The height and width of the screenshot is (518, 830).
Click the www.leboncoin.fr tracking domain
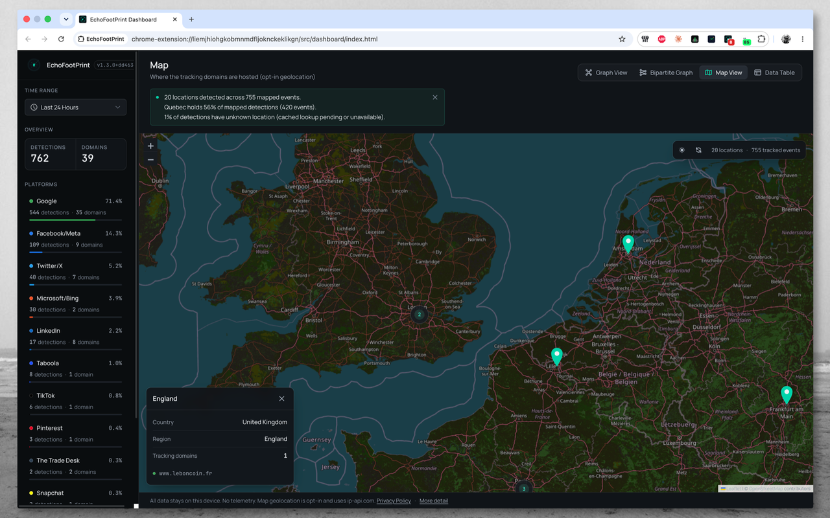point(185,473)
